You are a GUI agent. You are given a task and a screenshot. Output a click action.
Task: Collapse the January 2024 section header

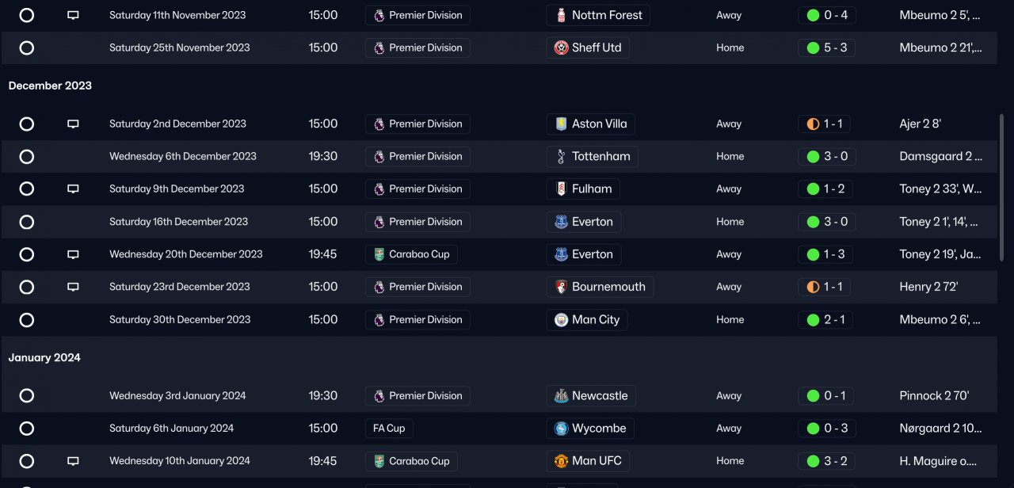point(44,358)
